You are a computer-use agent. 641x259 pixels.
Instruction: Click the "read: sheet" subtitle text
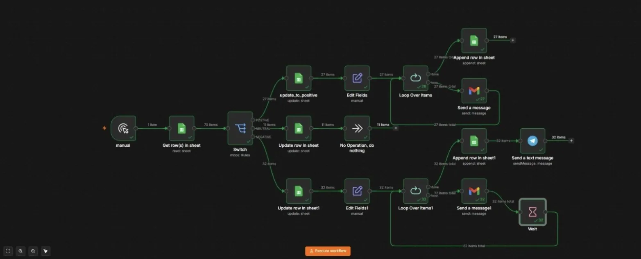[x=181, y=151]
